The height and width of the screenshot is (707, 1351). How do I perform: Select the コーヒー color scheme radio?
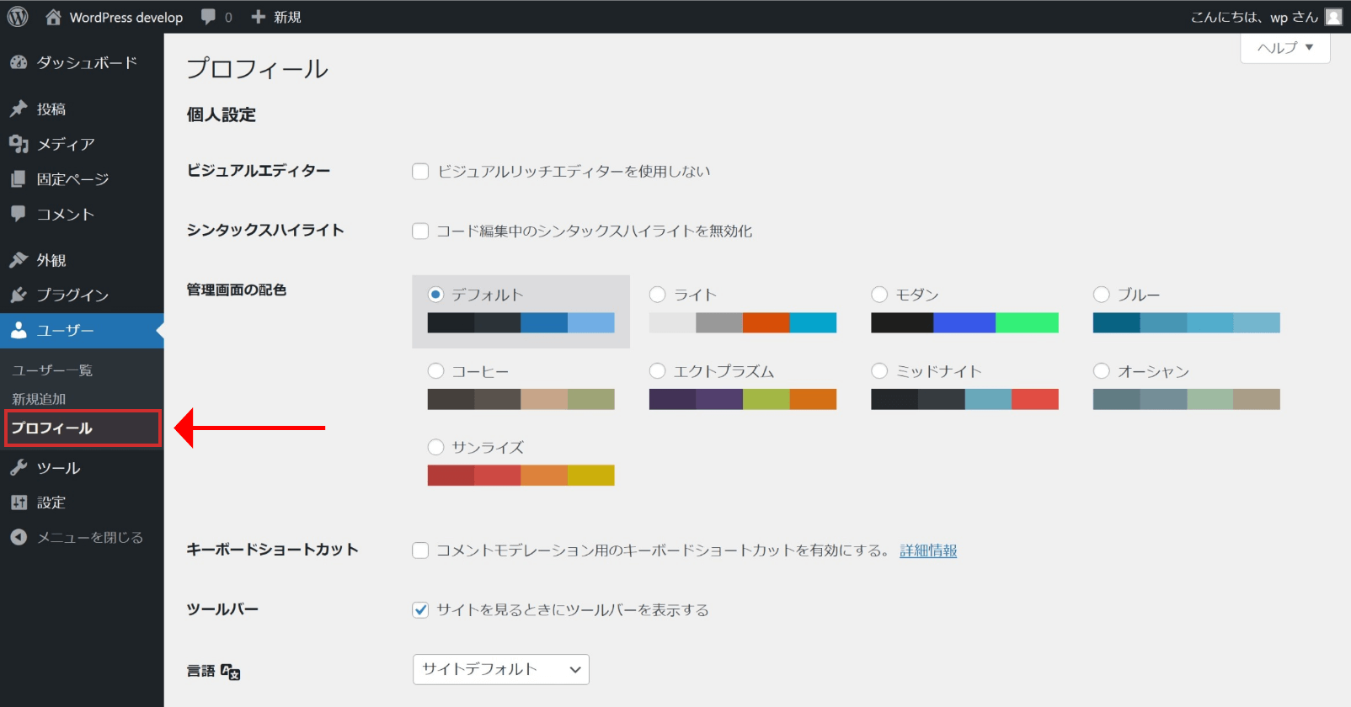click(x=435, y=371)
